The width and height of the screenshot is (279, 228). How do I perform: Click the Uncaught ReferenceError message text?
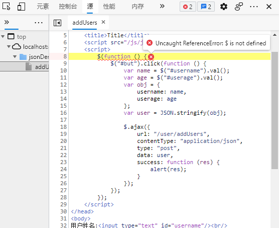tap(211, 43)
